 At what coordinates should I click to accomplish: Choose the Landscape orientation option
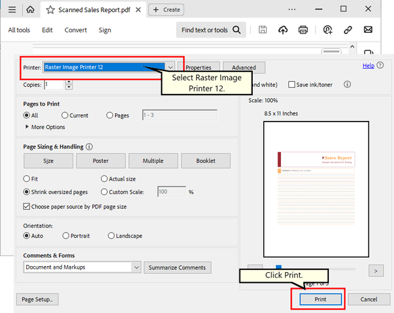click(111, 236)
